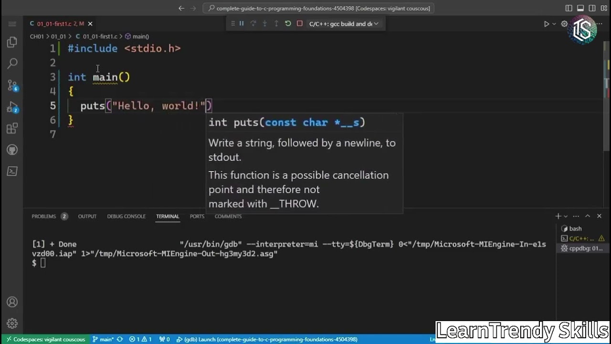Click the editor gear icon near run button

tap(564, 24)
